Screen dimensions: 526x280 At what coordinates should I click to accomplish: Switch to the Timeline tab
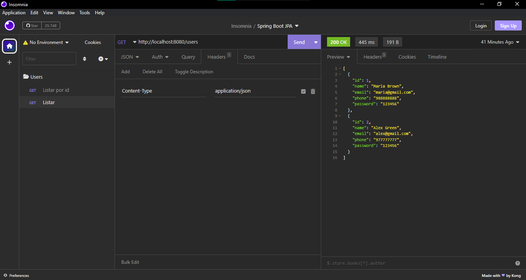tap(437, 57)
